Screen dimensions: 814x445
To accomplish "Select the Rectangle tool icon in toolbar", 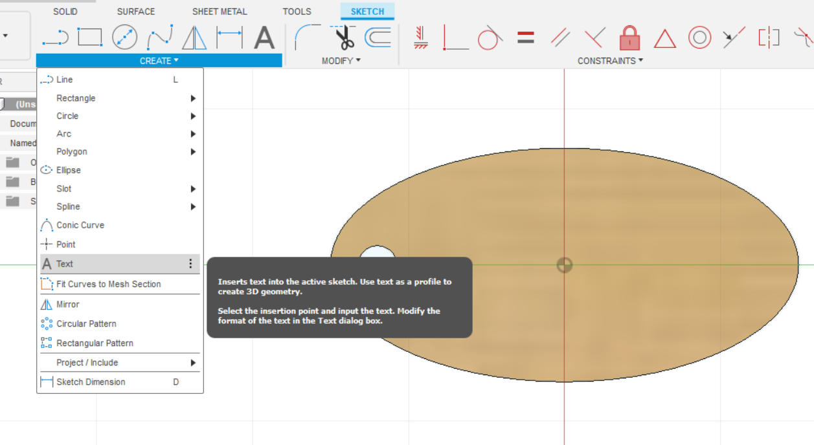I will click(x=90, y=38).
